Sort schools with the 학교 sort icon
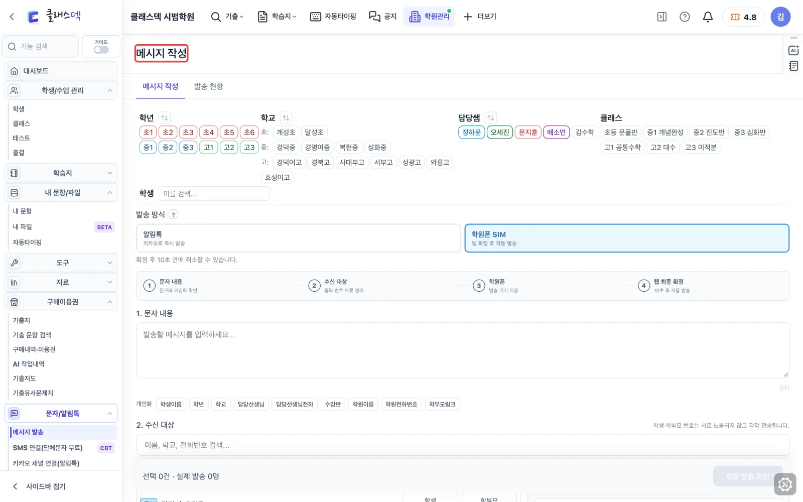The image size is (803, 502). (286, 118)
